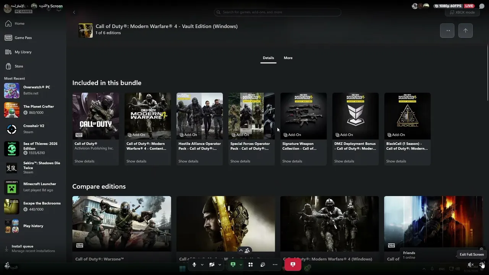The width and height of the screenshot is (489, 275).
Task: Select the Call of Duty: Warzone edition card
Action: tap(122, 229)
